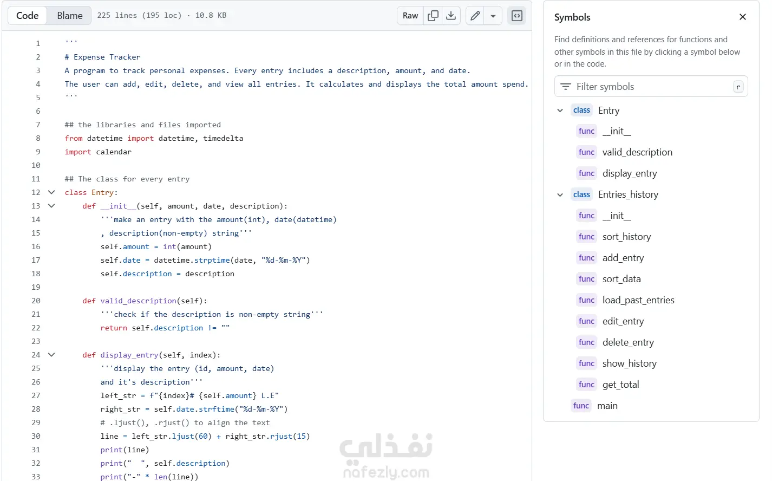Switch to the Blame tab
The image size is (772, 481).
pos(70,16)
